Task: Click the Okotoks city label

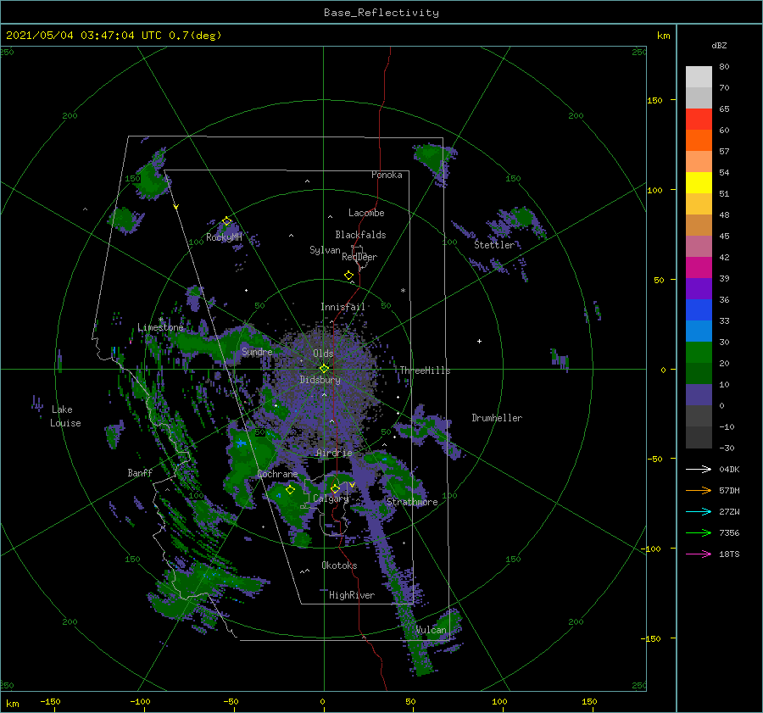Action: click(x=339, y=565)
